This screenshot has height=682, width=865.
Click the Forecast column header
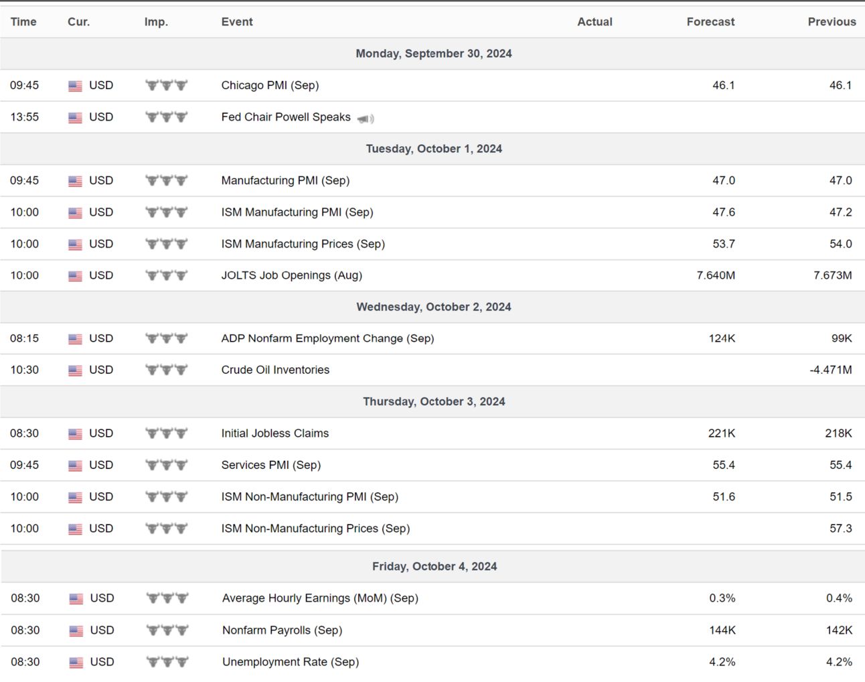[710, 21]
